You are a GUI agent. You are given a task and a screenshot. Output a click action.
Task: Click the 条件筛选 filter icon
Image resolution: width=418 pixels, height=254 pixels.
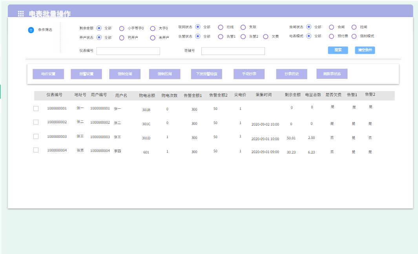[x=31, y=30]
